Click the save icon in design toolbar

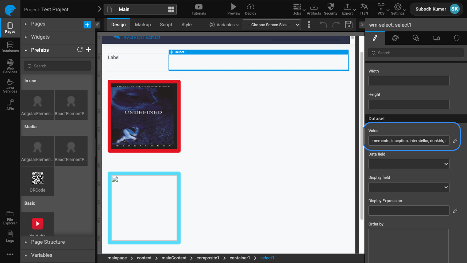348,25
